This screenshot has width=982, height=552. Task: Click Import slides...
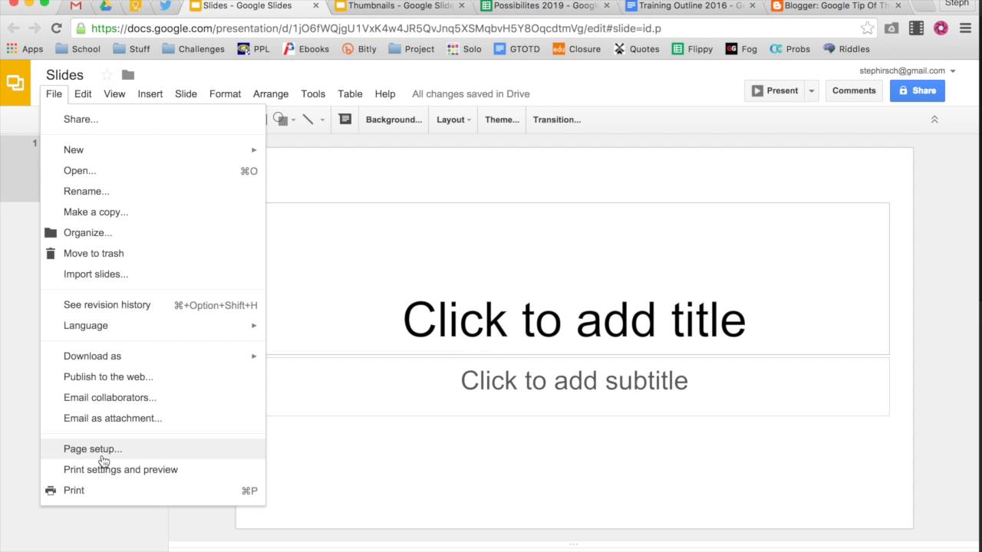[x=153, y=274]
